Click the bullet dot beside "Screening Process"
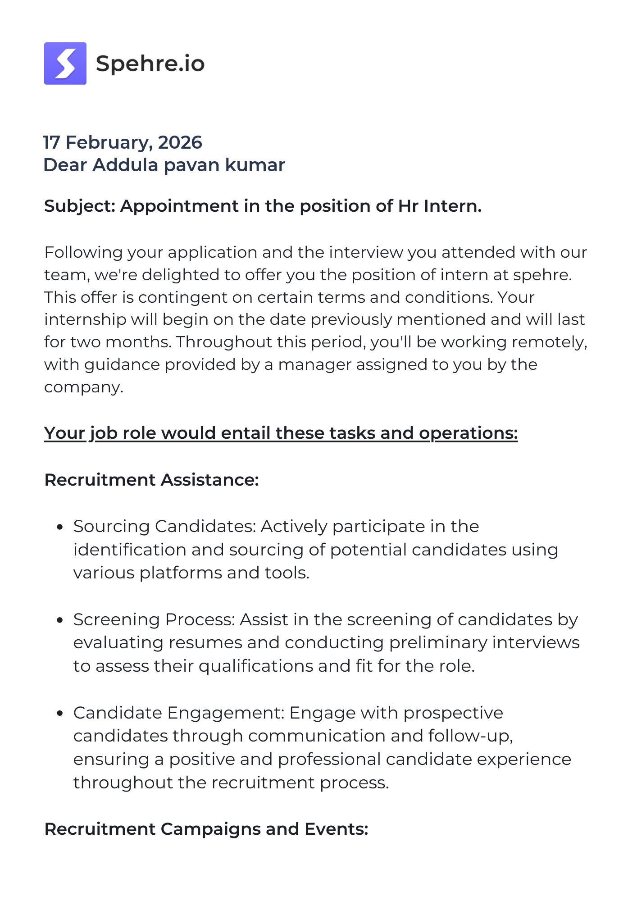637x901 pixels. [x=60, y=620]
